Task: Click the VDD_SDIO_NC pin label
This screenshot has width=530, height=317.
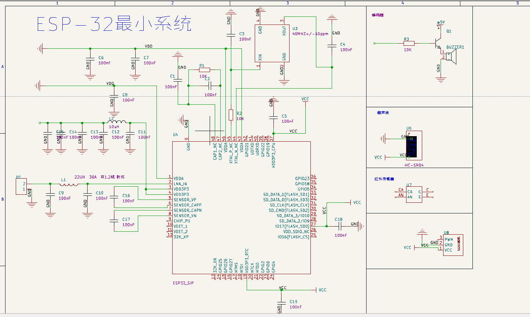Action: point(296,231)
